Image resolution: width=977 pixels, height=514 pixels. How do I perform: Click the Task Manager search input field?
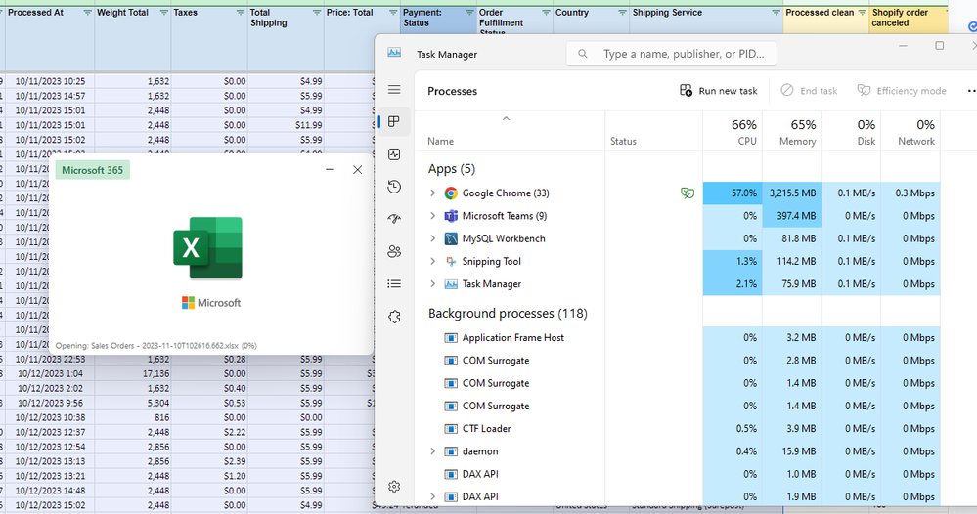[x=671, y=54]
